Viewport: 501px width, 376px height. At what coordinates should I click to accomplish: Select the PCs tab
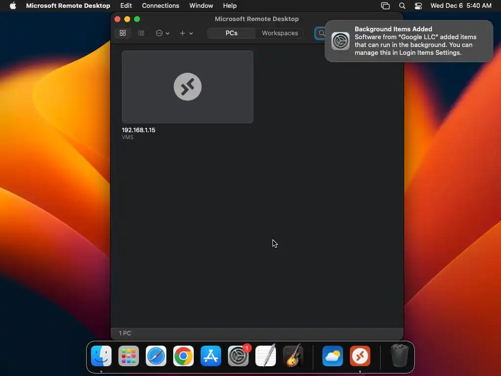(231, 33)
